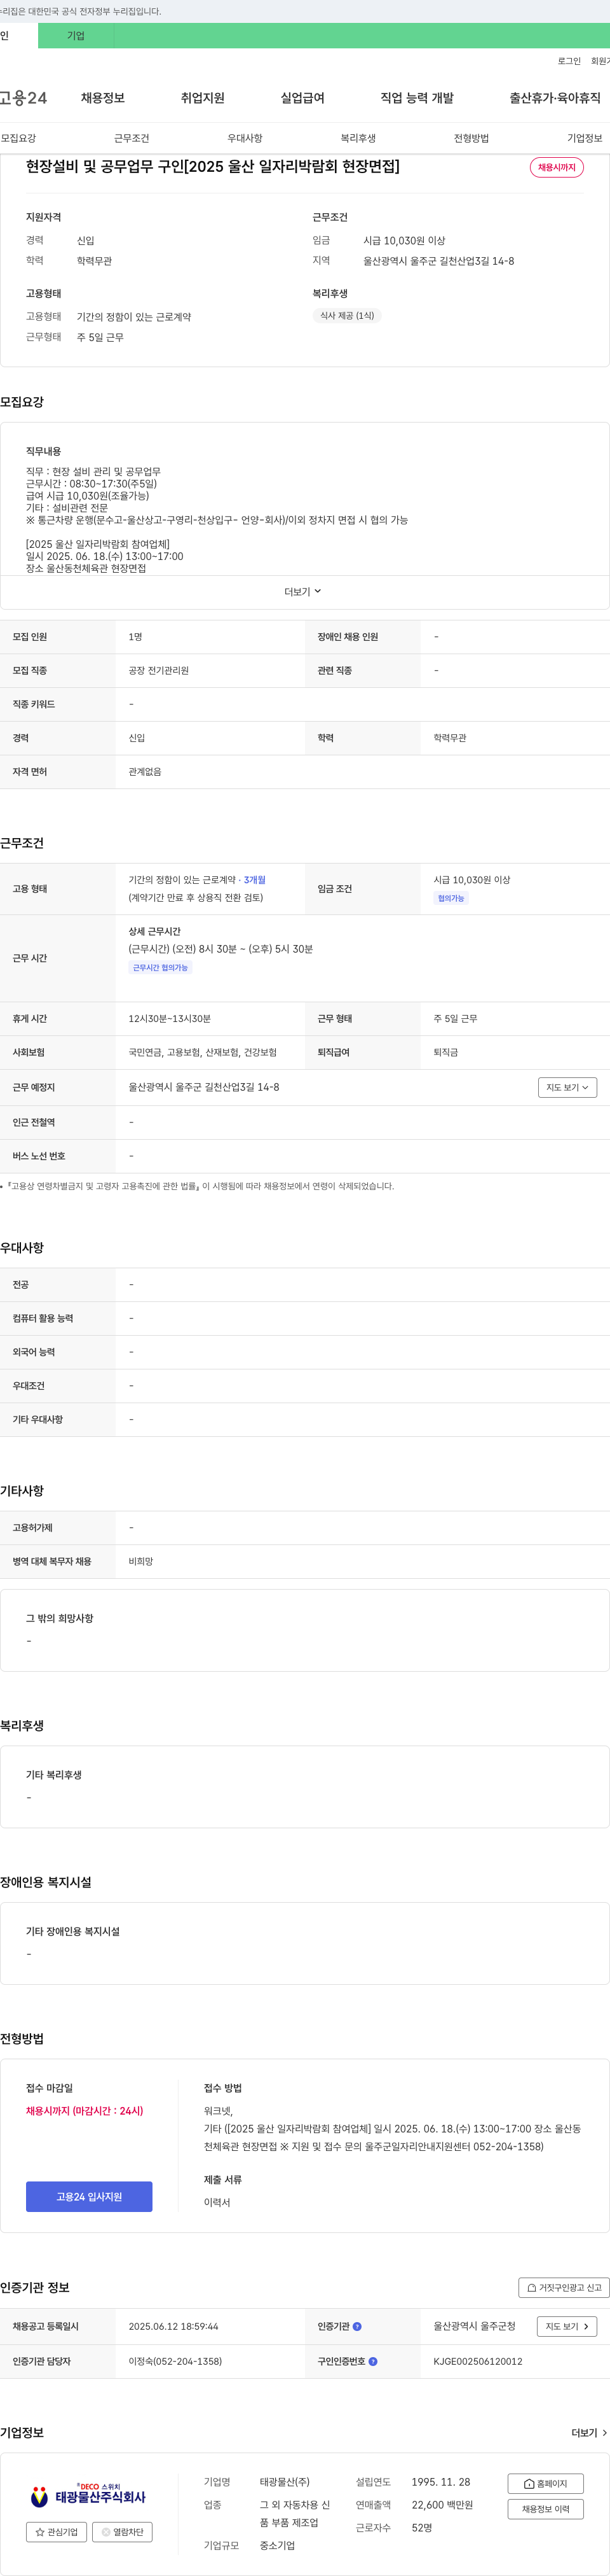Jump to 우대사항 section tab
Screen dimensions: 610x2576
[245, 138]
